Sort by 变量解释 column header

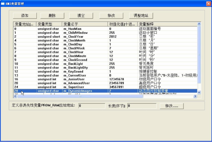(x=167, y=24)
